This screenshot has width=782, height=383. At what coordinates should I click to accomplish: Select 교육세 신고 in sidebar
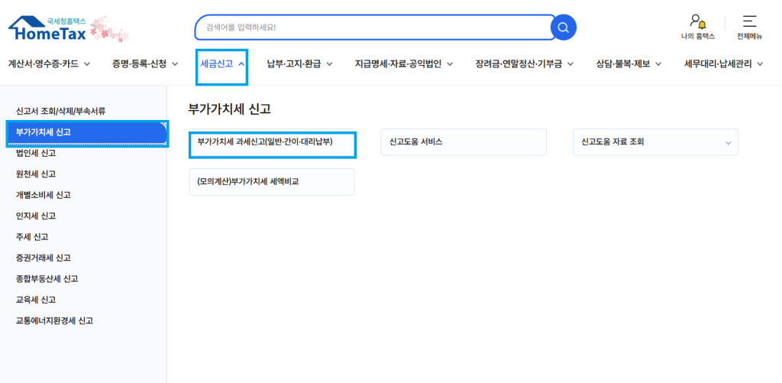pyautogui.click(x=35, y=300)
